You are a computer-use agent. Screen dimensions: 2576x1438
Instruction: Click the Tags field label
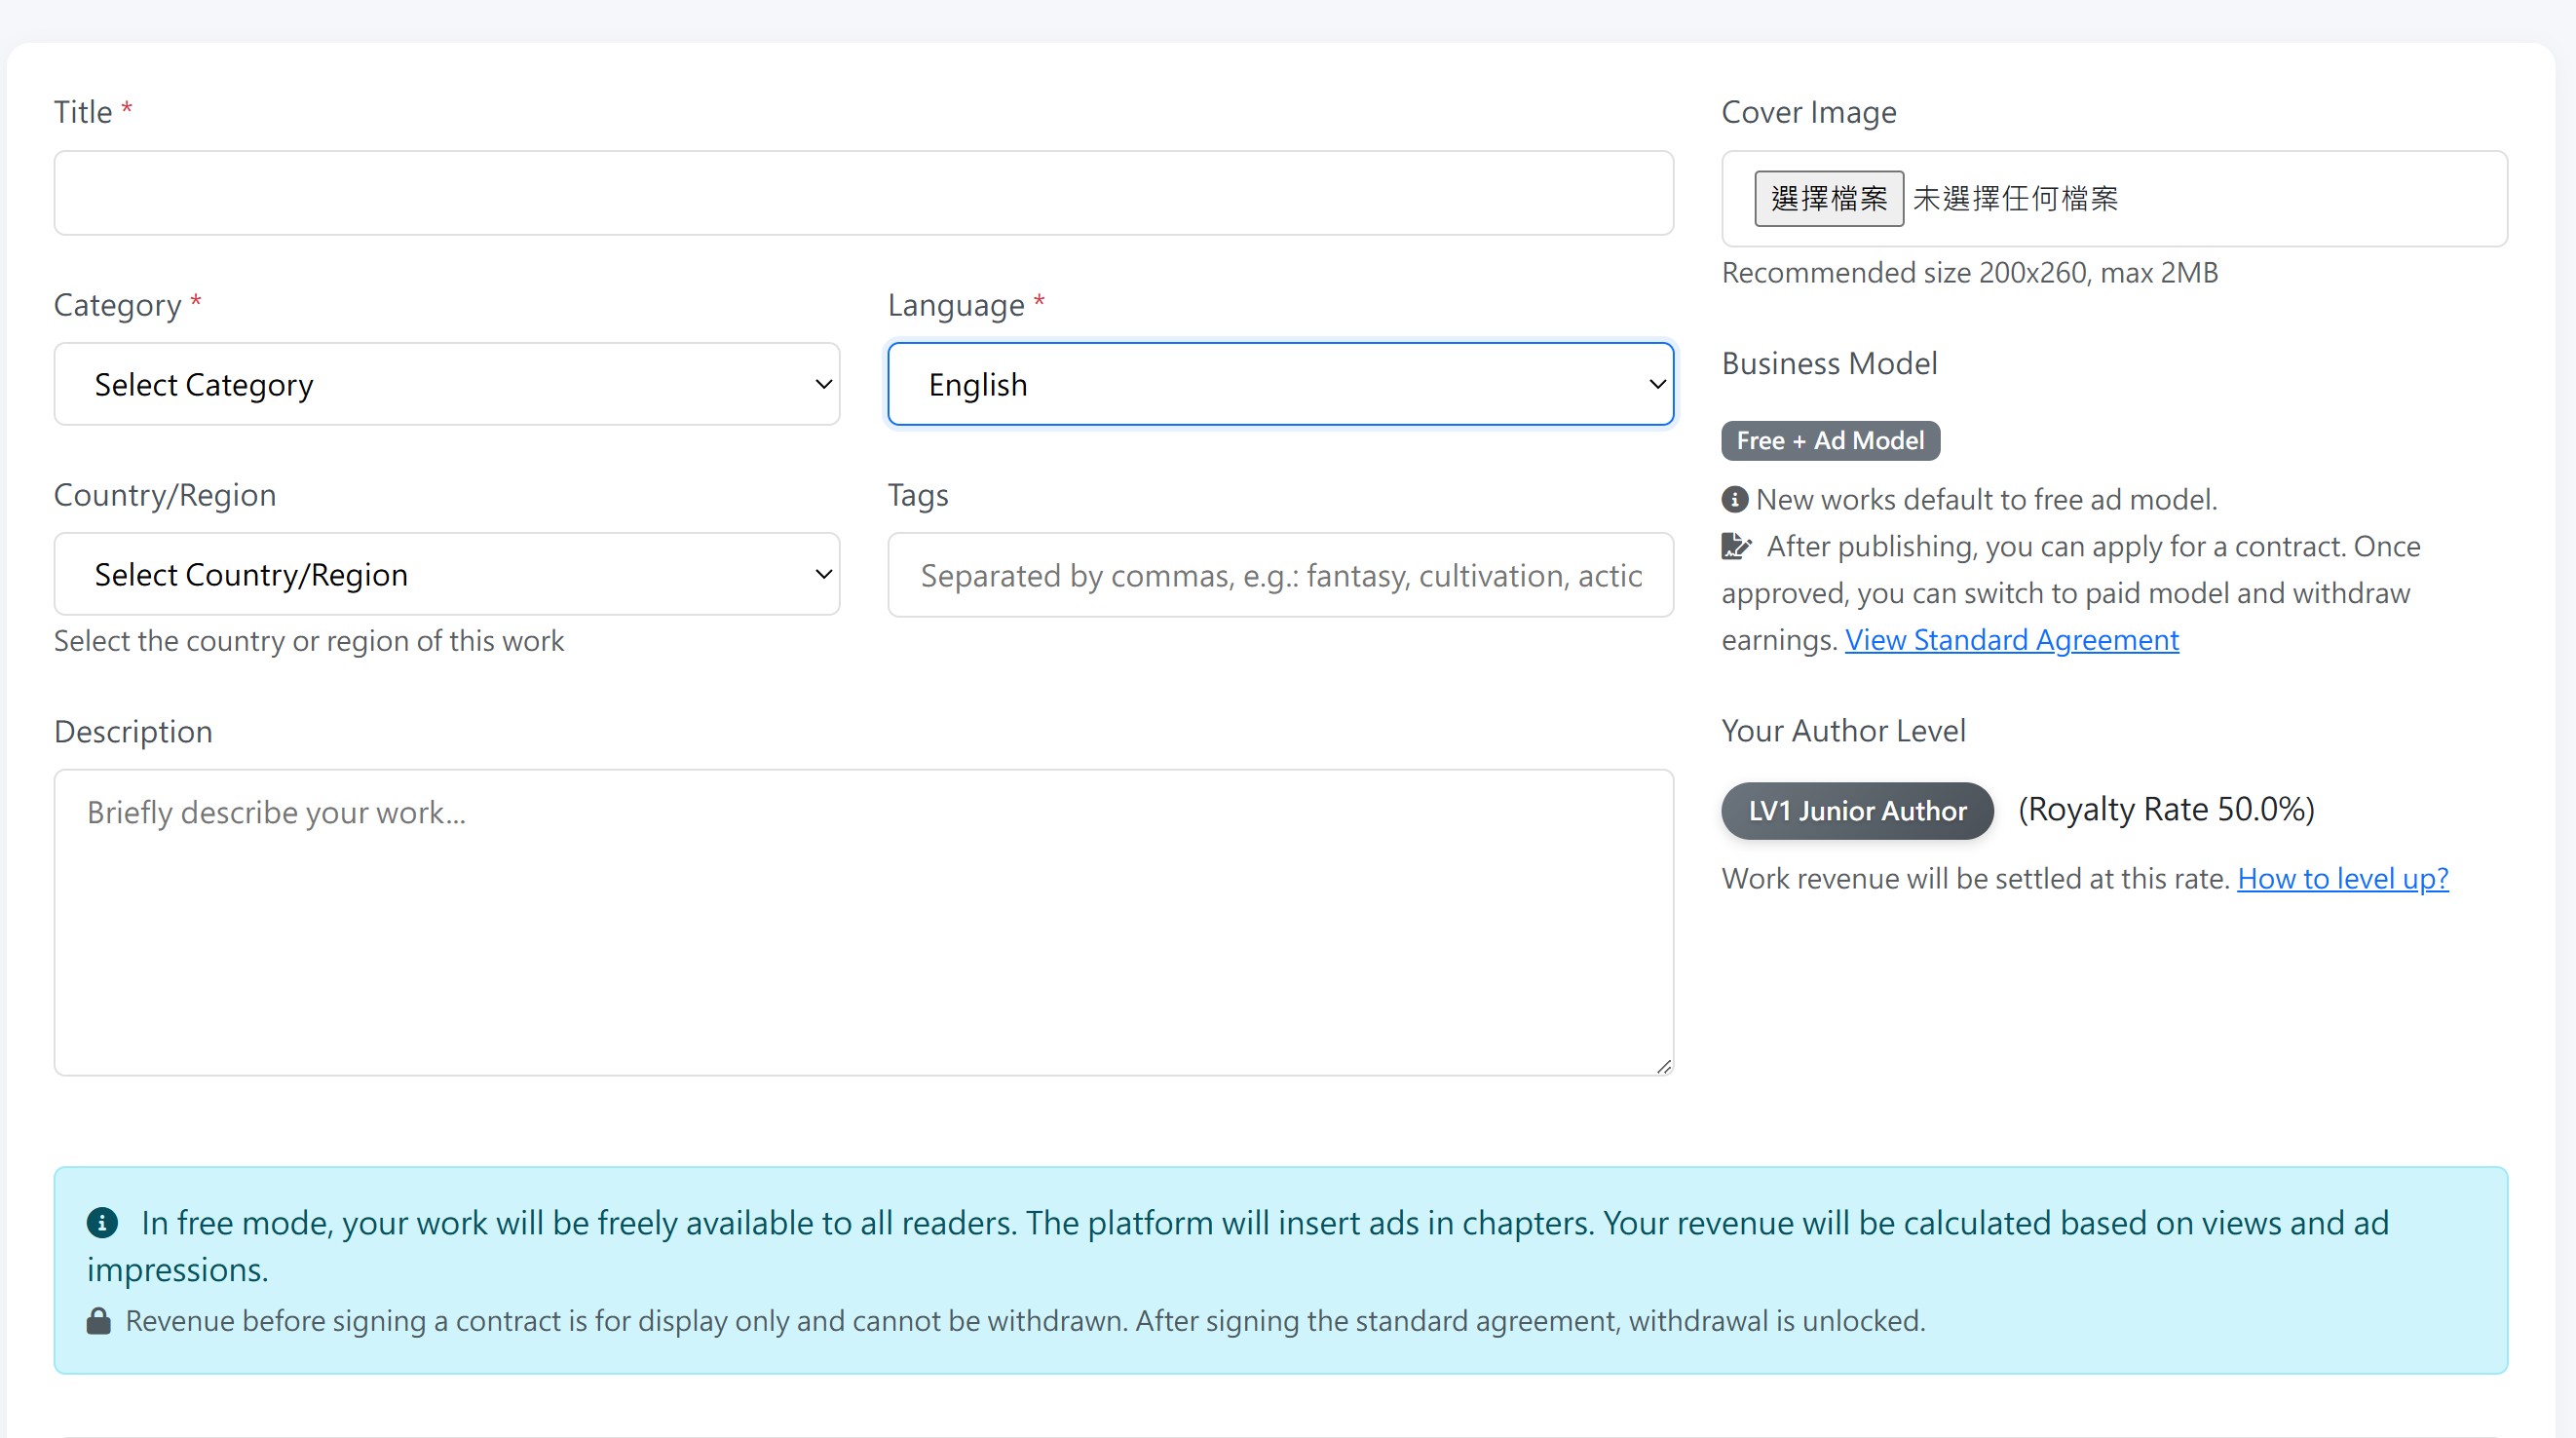pos(918,495)
